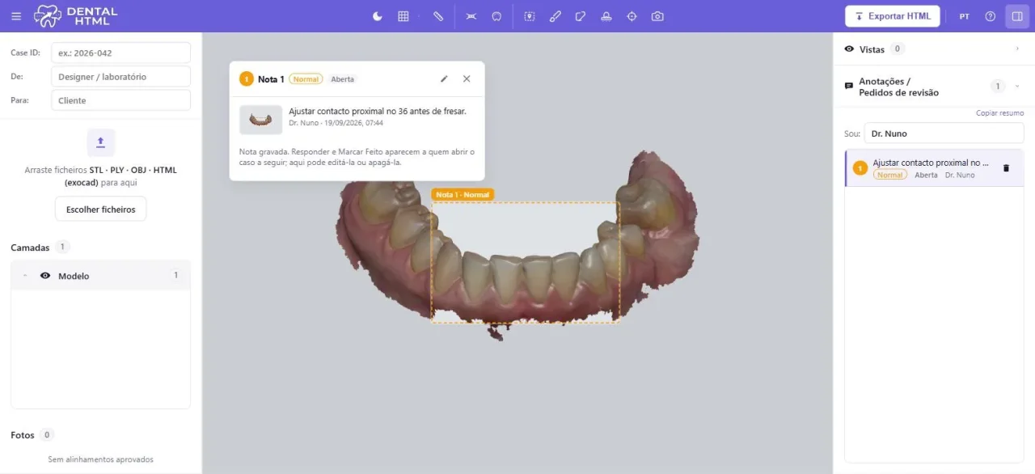This screenshot has height=474, width=1035.
Task: Expand the Modelo layer arrow
Action: pos(25,276)
